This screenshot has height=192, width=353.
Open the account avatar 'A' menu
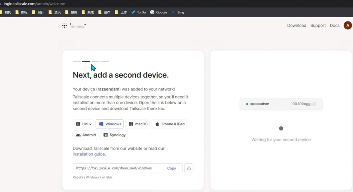coord(347,26)
